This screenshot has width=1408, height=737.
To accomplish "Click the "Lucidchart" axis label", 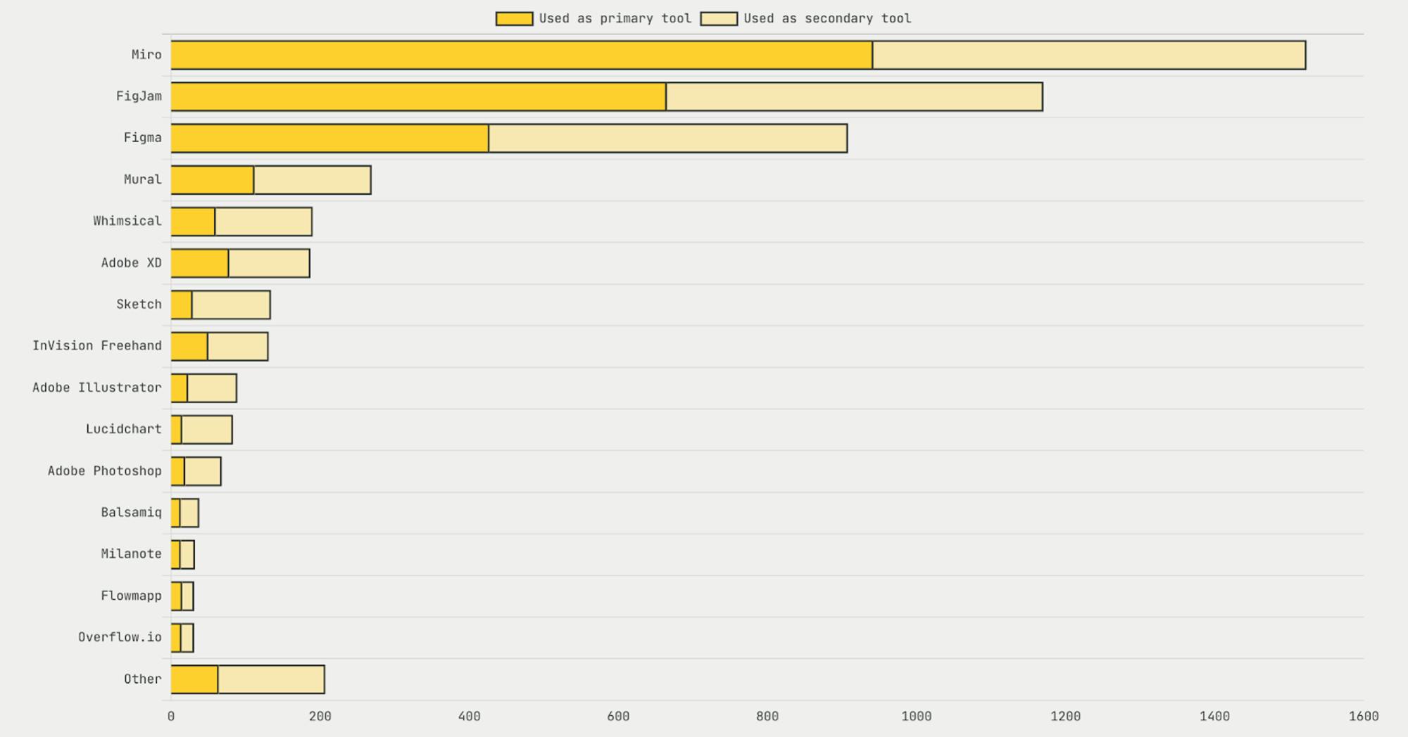I will pos(124,429).
